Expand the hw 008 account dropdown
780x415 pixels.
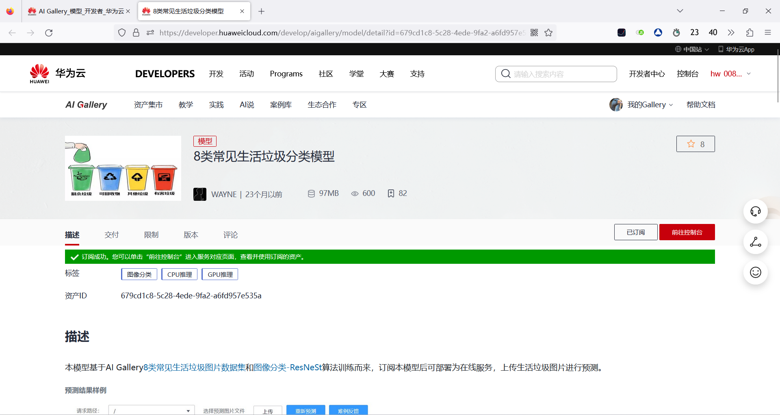pos(730,74)
